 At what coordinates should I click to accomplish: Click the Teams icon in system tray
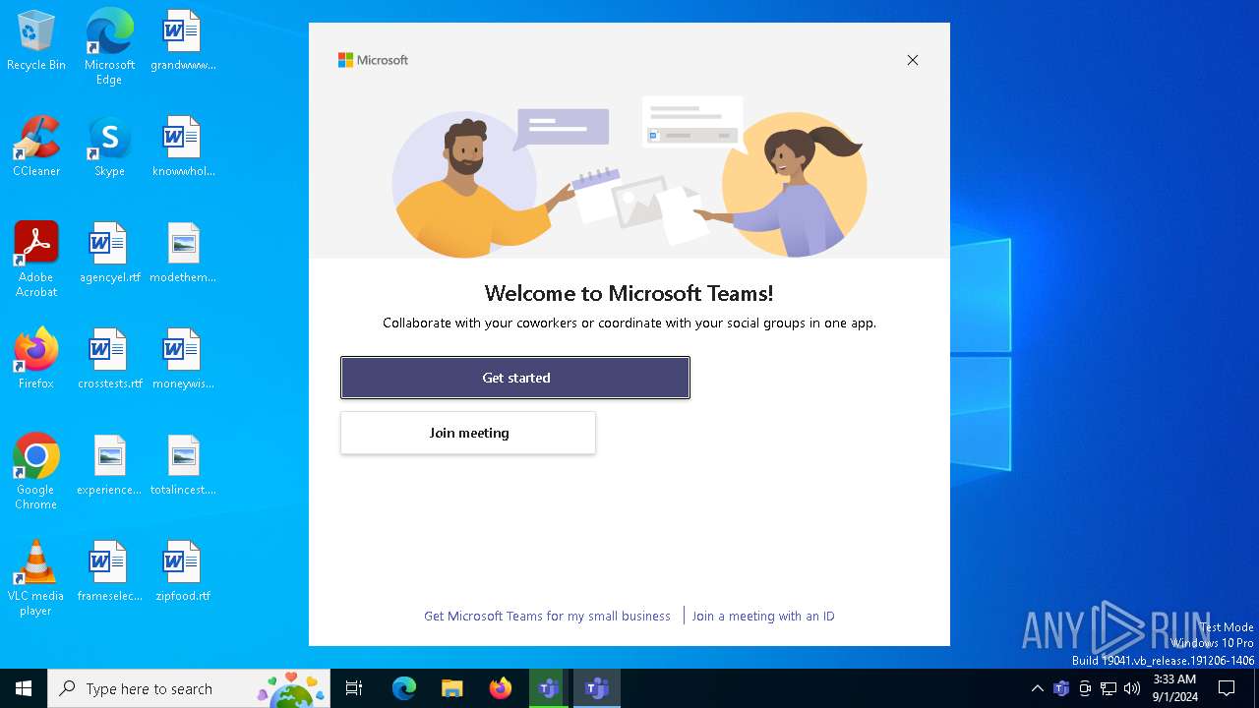(x=1061, y=688)
